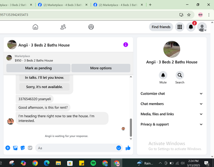Attach a photo using the image icon
The height and width of the screenshot is (167, 214).
pyautogui.click(x=15, y=148)
